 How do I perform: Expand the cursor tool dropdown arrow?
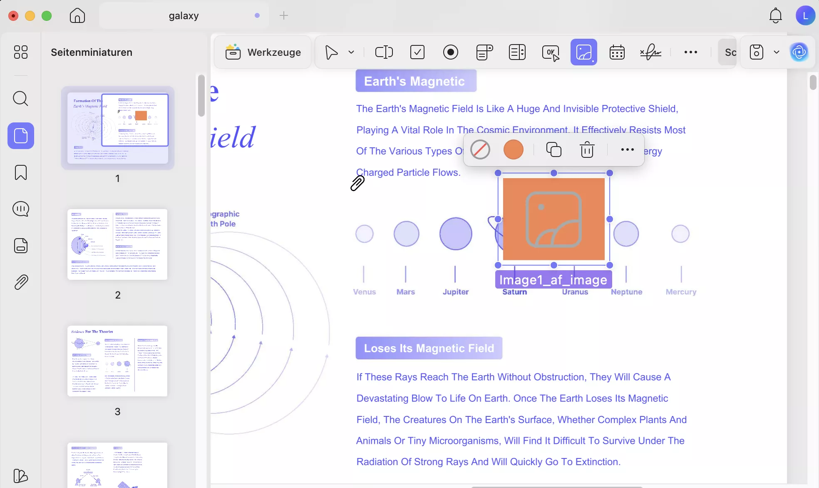point(351,52)
